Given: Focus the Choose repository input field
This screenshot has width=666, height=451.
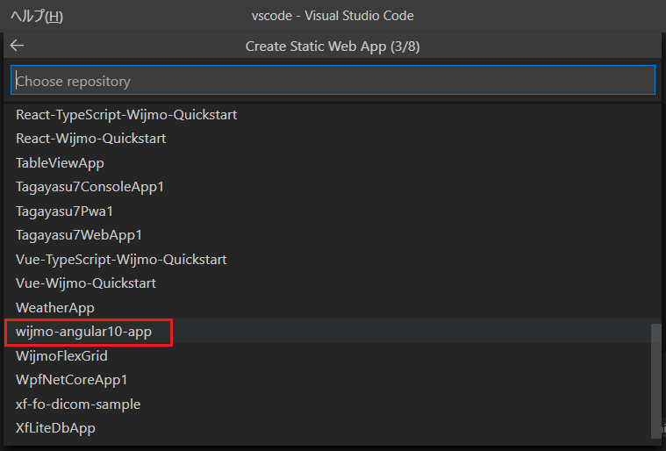Looking at the screenshot, I should tap(333, 80).
